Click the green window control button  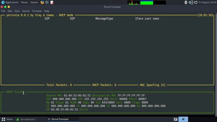click(x=5, y=7)
